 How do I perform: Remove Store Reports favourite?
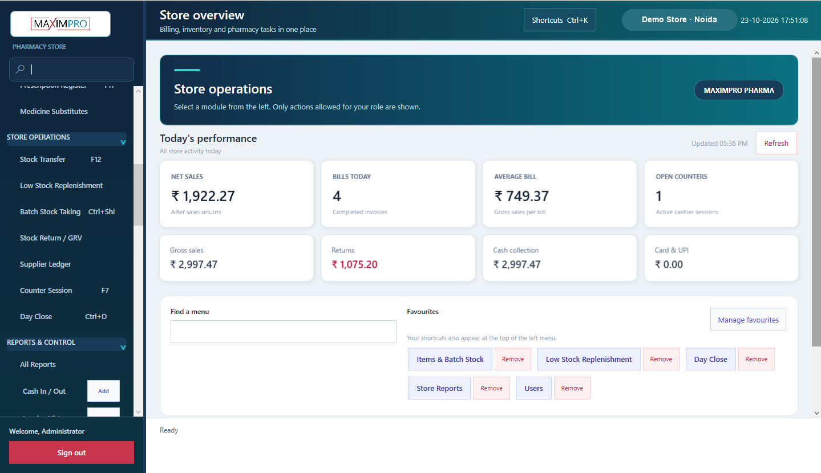(x=491, y=388)
